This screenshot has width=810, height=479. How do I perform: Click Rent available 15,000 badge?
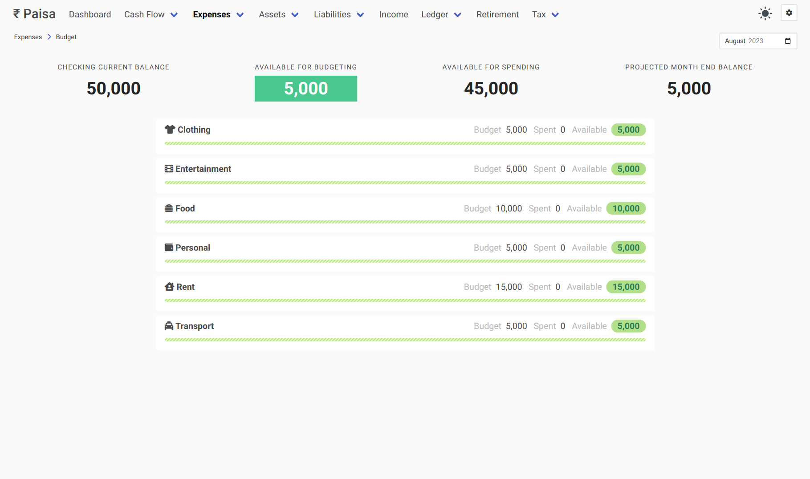pos(626,287)
